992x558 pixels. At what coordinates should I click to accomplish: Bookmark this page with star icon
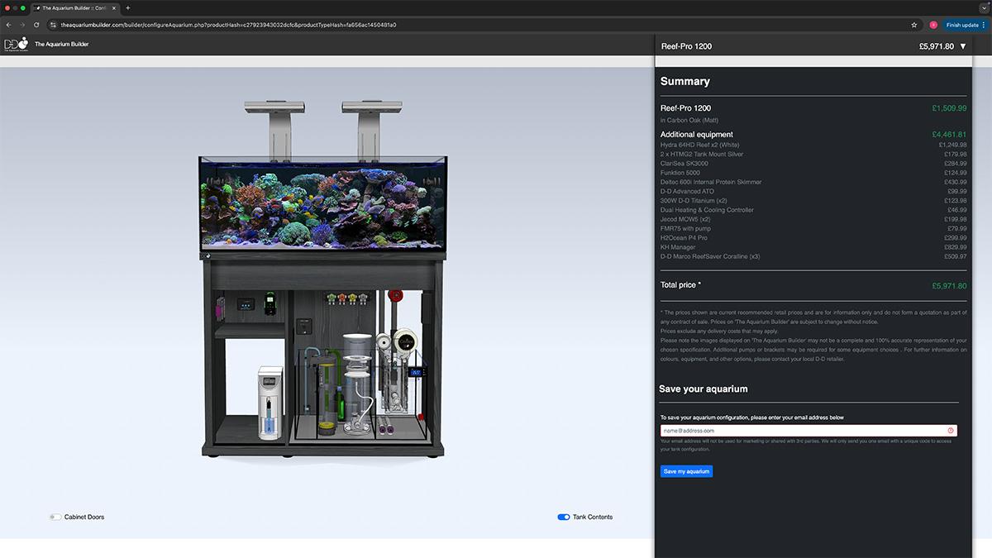[x=913, y=25]
